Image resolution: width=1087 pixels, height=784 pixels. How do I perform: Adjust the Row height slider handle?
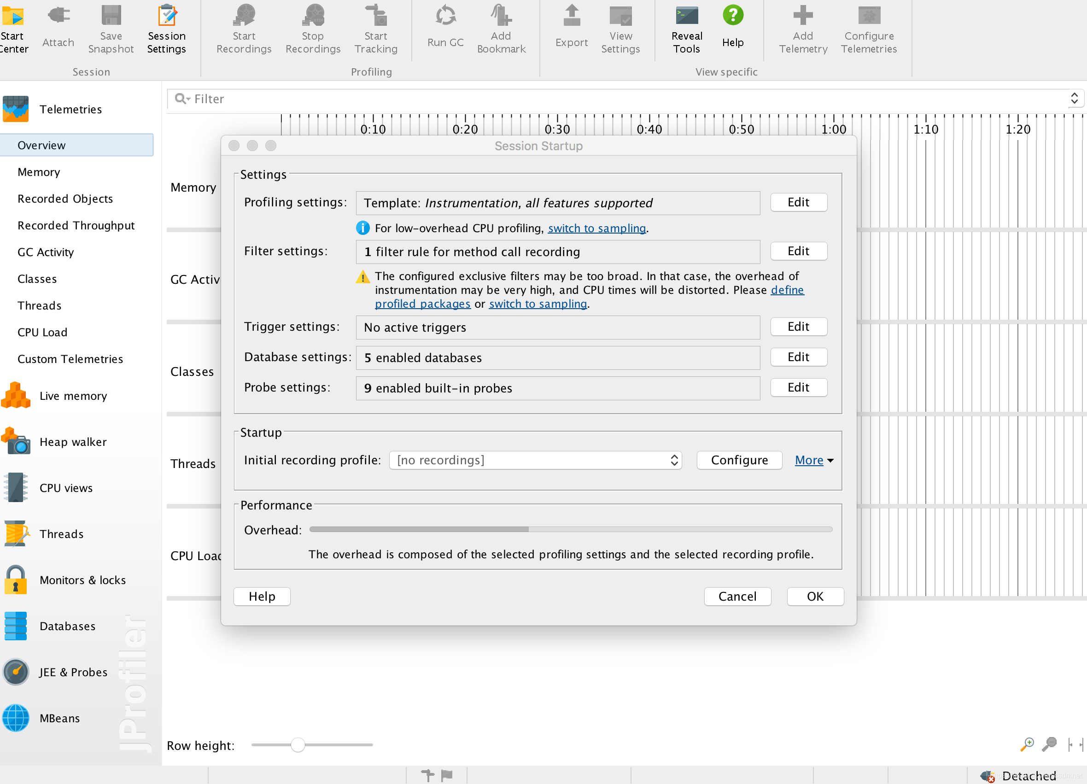coord(298,745)
